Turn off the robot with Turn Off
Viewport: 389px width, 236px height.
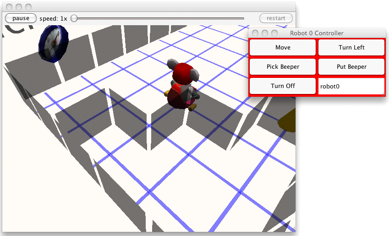[x=283, y=86]
